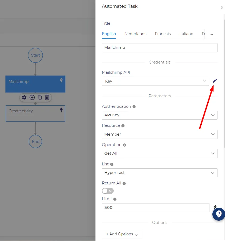Viewport: 225px width, 241px height.
Task: Click the lightning bolt on the Mailchimp node
Action: point(61,80)
